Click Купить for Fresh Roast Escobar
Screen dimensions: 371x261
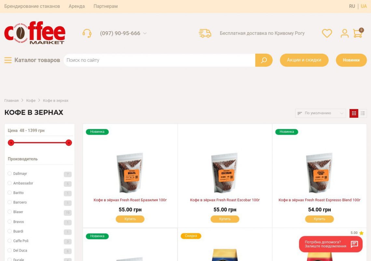click(x=225, y=219)
